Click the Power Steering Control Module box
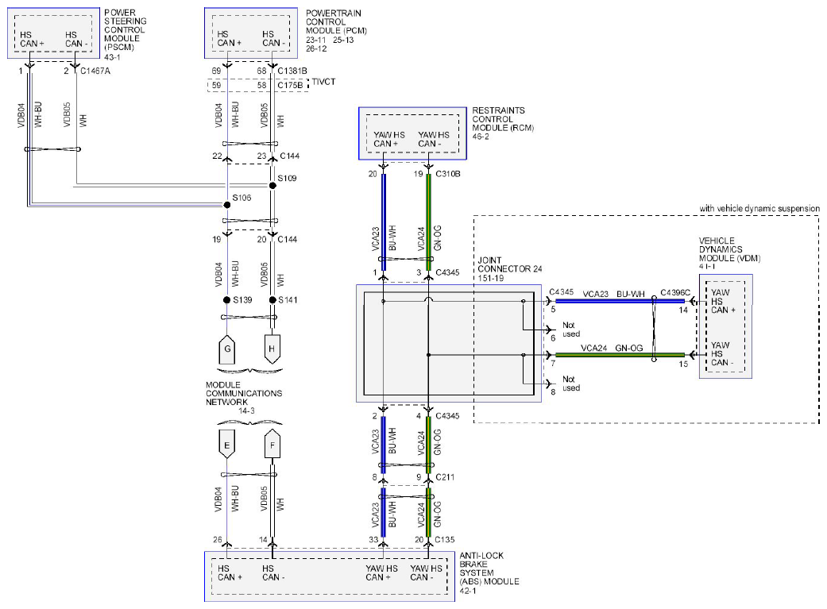 tap(53, 33)
